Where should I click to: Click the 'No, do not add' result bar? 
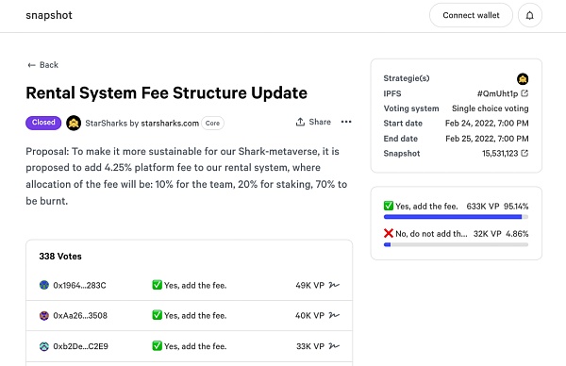pyautogui.click(x=456, y=244)
